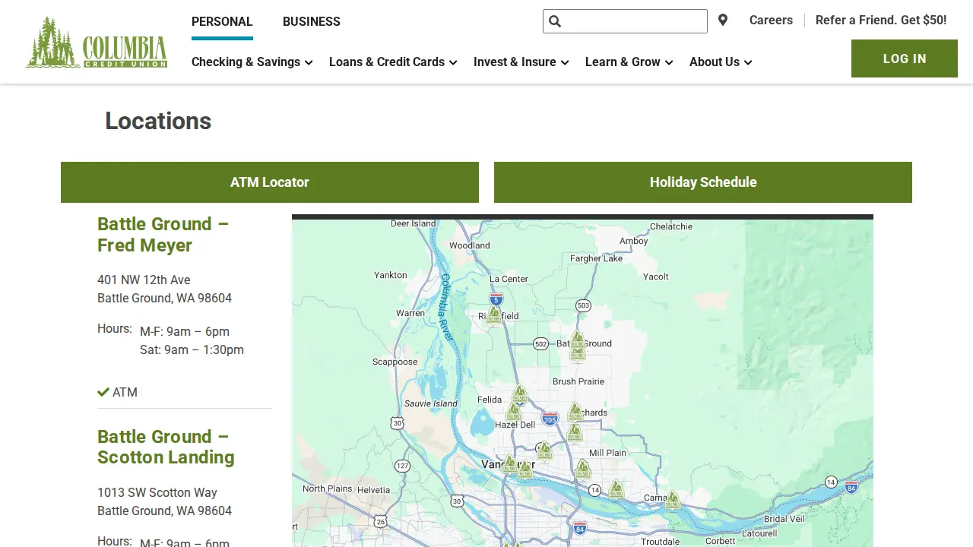Screen dimensions: 973x547
Task: Click the Route 502 shield on map
Action: tap(540, 343)
